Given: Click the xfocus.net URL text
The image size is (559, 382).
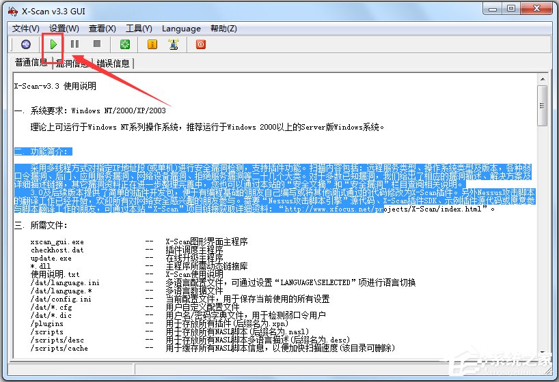Looking at the screenshot, I should (383, 209).
